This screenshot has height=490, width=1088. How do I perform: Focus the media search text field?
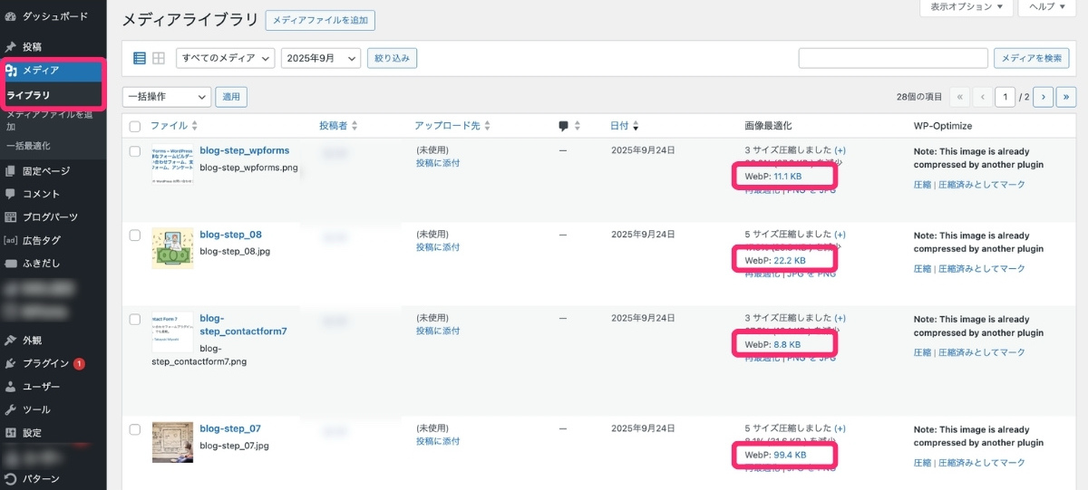pos(893,58)
